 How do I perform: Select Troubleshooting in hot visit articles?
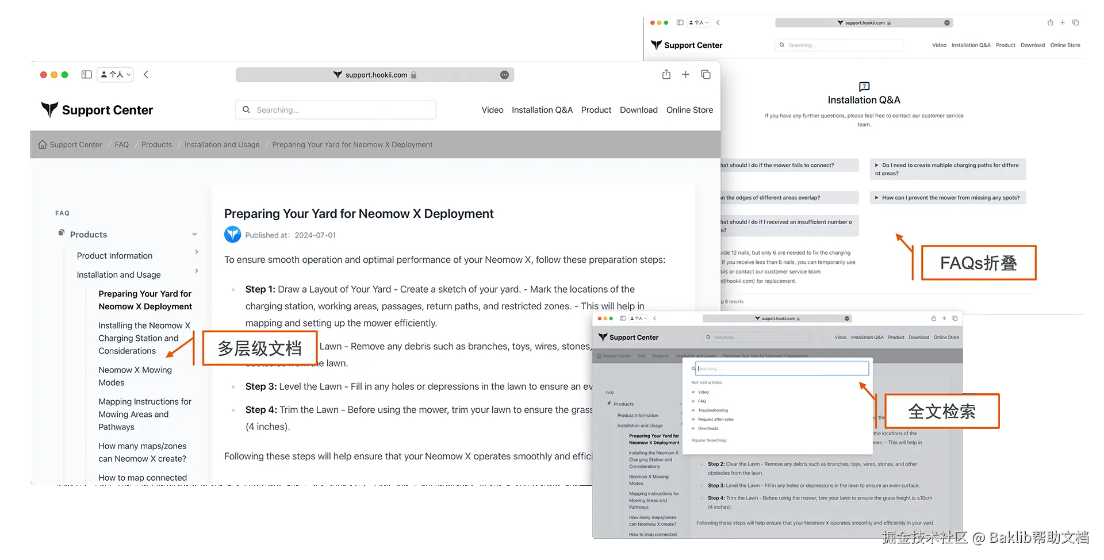point(712,411)
